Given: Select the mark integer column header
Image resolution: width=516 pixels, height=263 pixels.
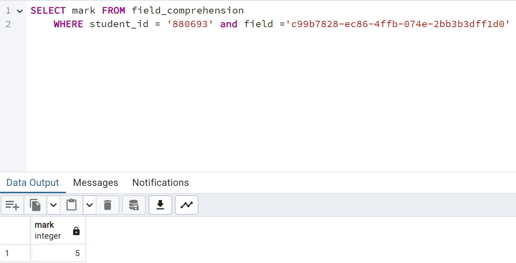Looking at the screenshot, I should tap(49, 230).
